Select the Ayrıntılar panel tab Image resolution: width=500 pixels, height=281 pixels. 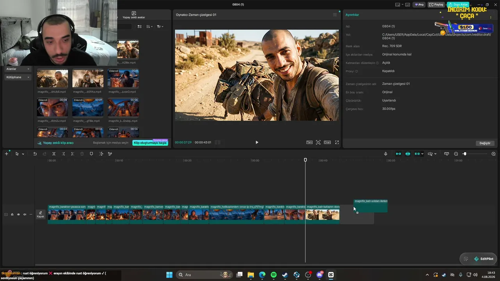(x=352, y=15)
